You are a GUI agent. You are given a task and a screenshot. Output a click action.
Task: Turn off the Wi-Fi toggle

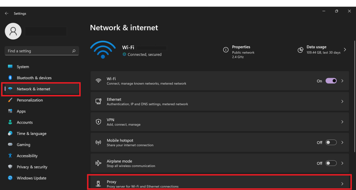click(x=331, y=81)
